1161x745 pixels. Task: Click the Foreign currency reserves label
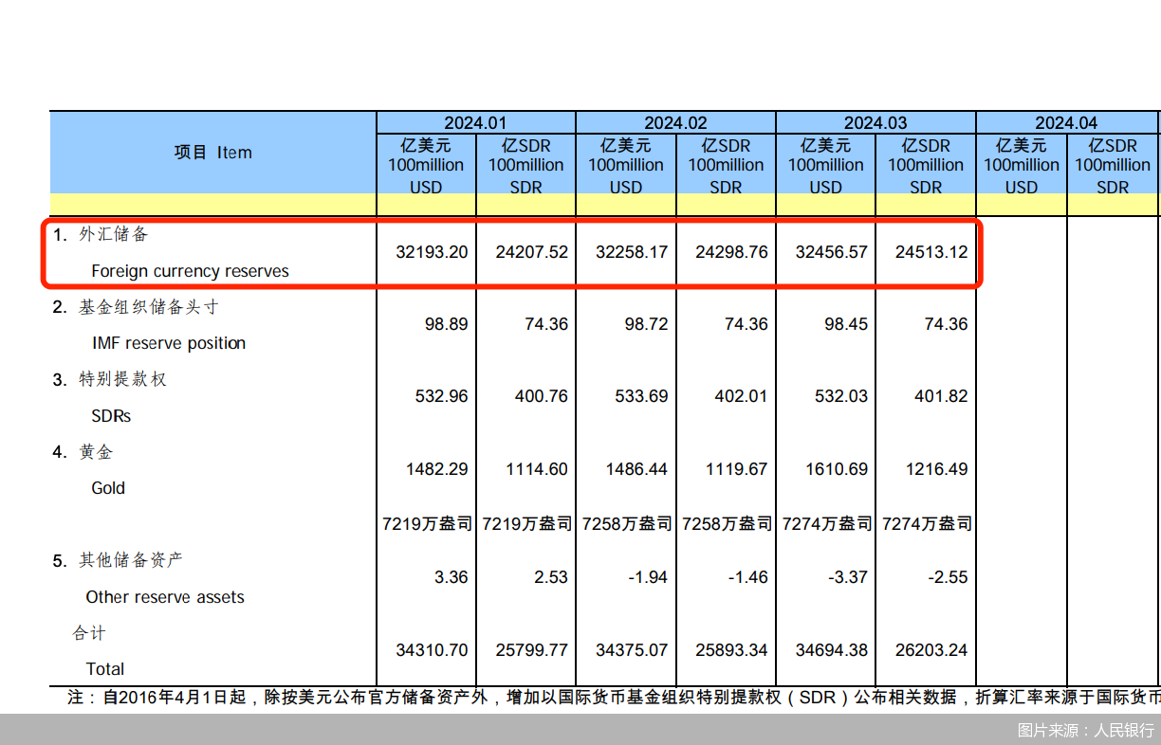tap(190, 271)
